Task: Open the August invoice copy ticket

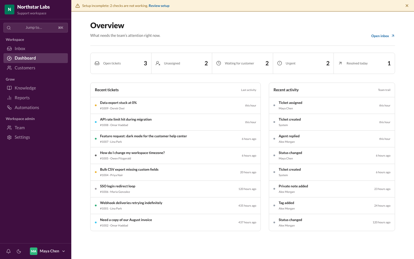Action: pyautogui.click(x=175, y=222)
